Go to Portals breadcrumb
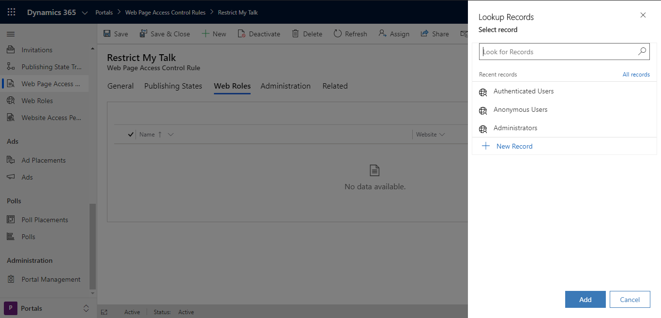The height and width of the screenshot is (318, 661). (x=104, y=13)
